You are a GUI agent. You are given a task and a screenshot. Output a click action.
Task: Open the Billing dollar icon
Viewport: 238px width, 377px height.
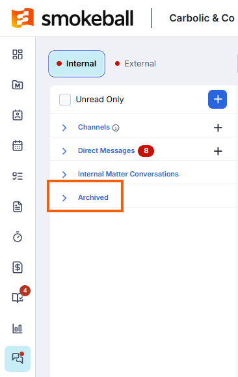(18, 268)
